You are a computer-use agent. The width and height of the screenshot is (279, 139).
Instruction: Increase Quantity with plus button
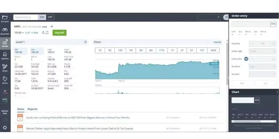click(x=273, y=44)
